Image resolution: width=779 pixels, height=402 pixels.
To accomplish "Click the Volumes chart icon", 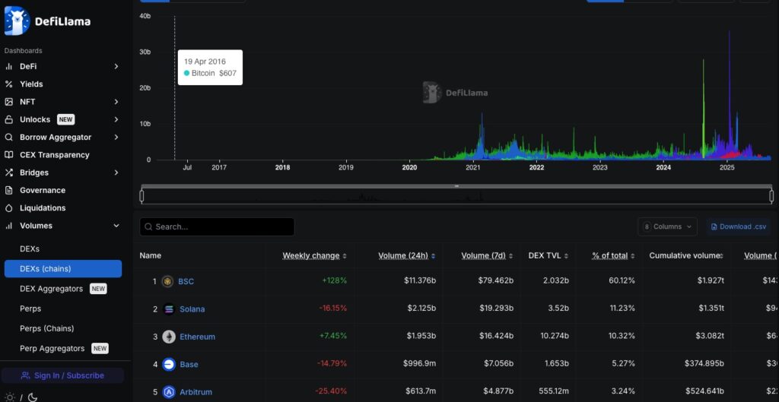I will coord(9,226).
